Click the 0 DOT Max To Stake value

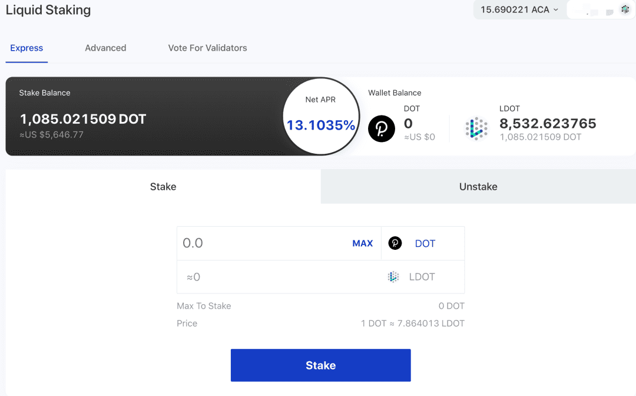pyautogui.click(x=452, y=306)
